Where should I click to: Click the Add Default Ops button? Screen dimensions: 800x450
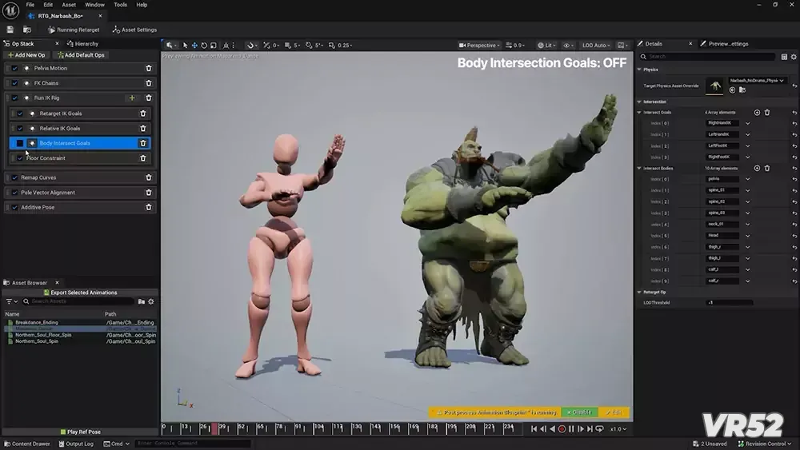pyautogui.click(x=80, y=55)
